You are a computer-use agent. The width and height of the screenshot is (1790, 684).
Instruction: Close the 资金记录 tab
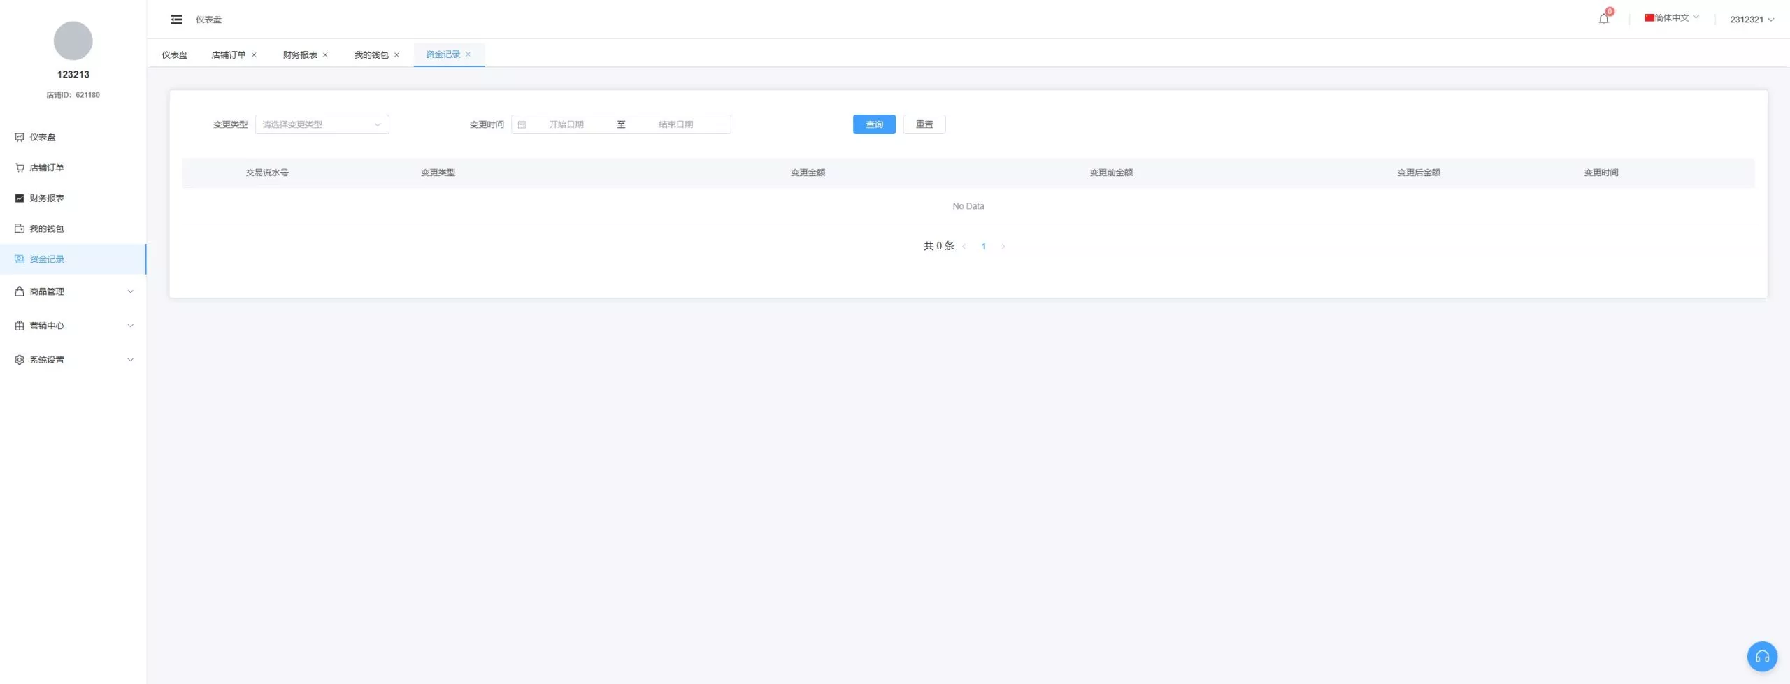(468, 54)
